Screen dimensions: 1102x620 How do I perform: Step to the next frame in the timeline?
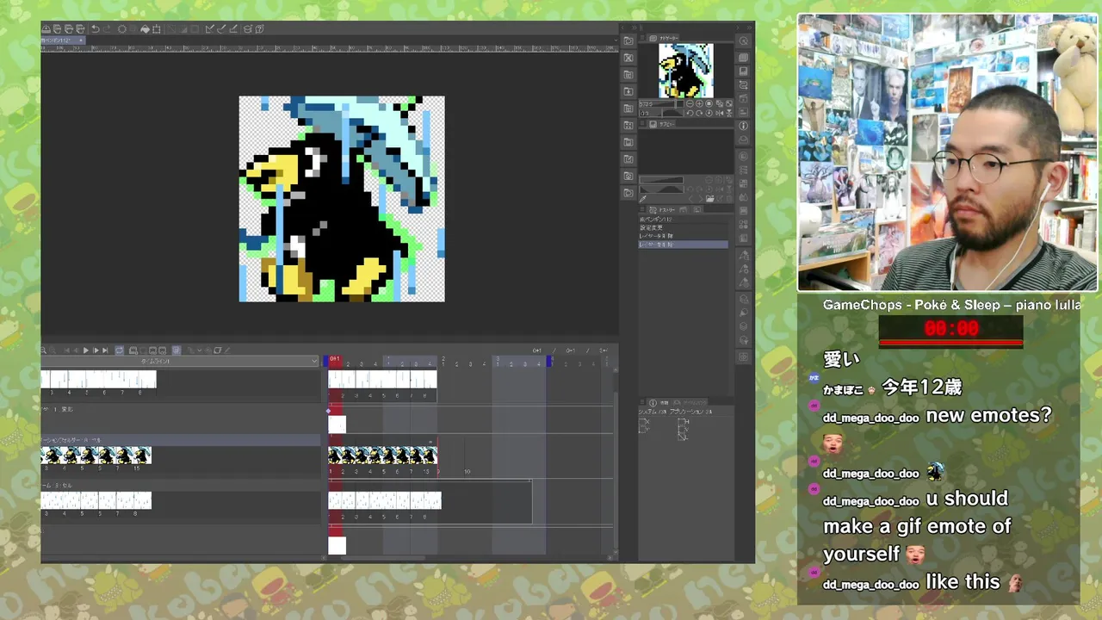[x=96, y=350]
